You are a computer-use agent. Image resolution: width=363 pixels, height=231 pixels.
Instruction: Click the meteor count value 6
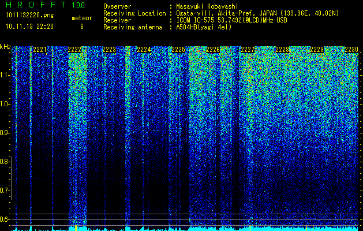pyautogui.click(x=82, y=27)
